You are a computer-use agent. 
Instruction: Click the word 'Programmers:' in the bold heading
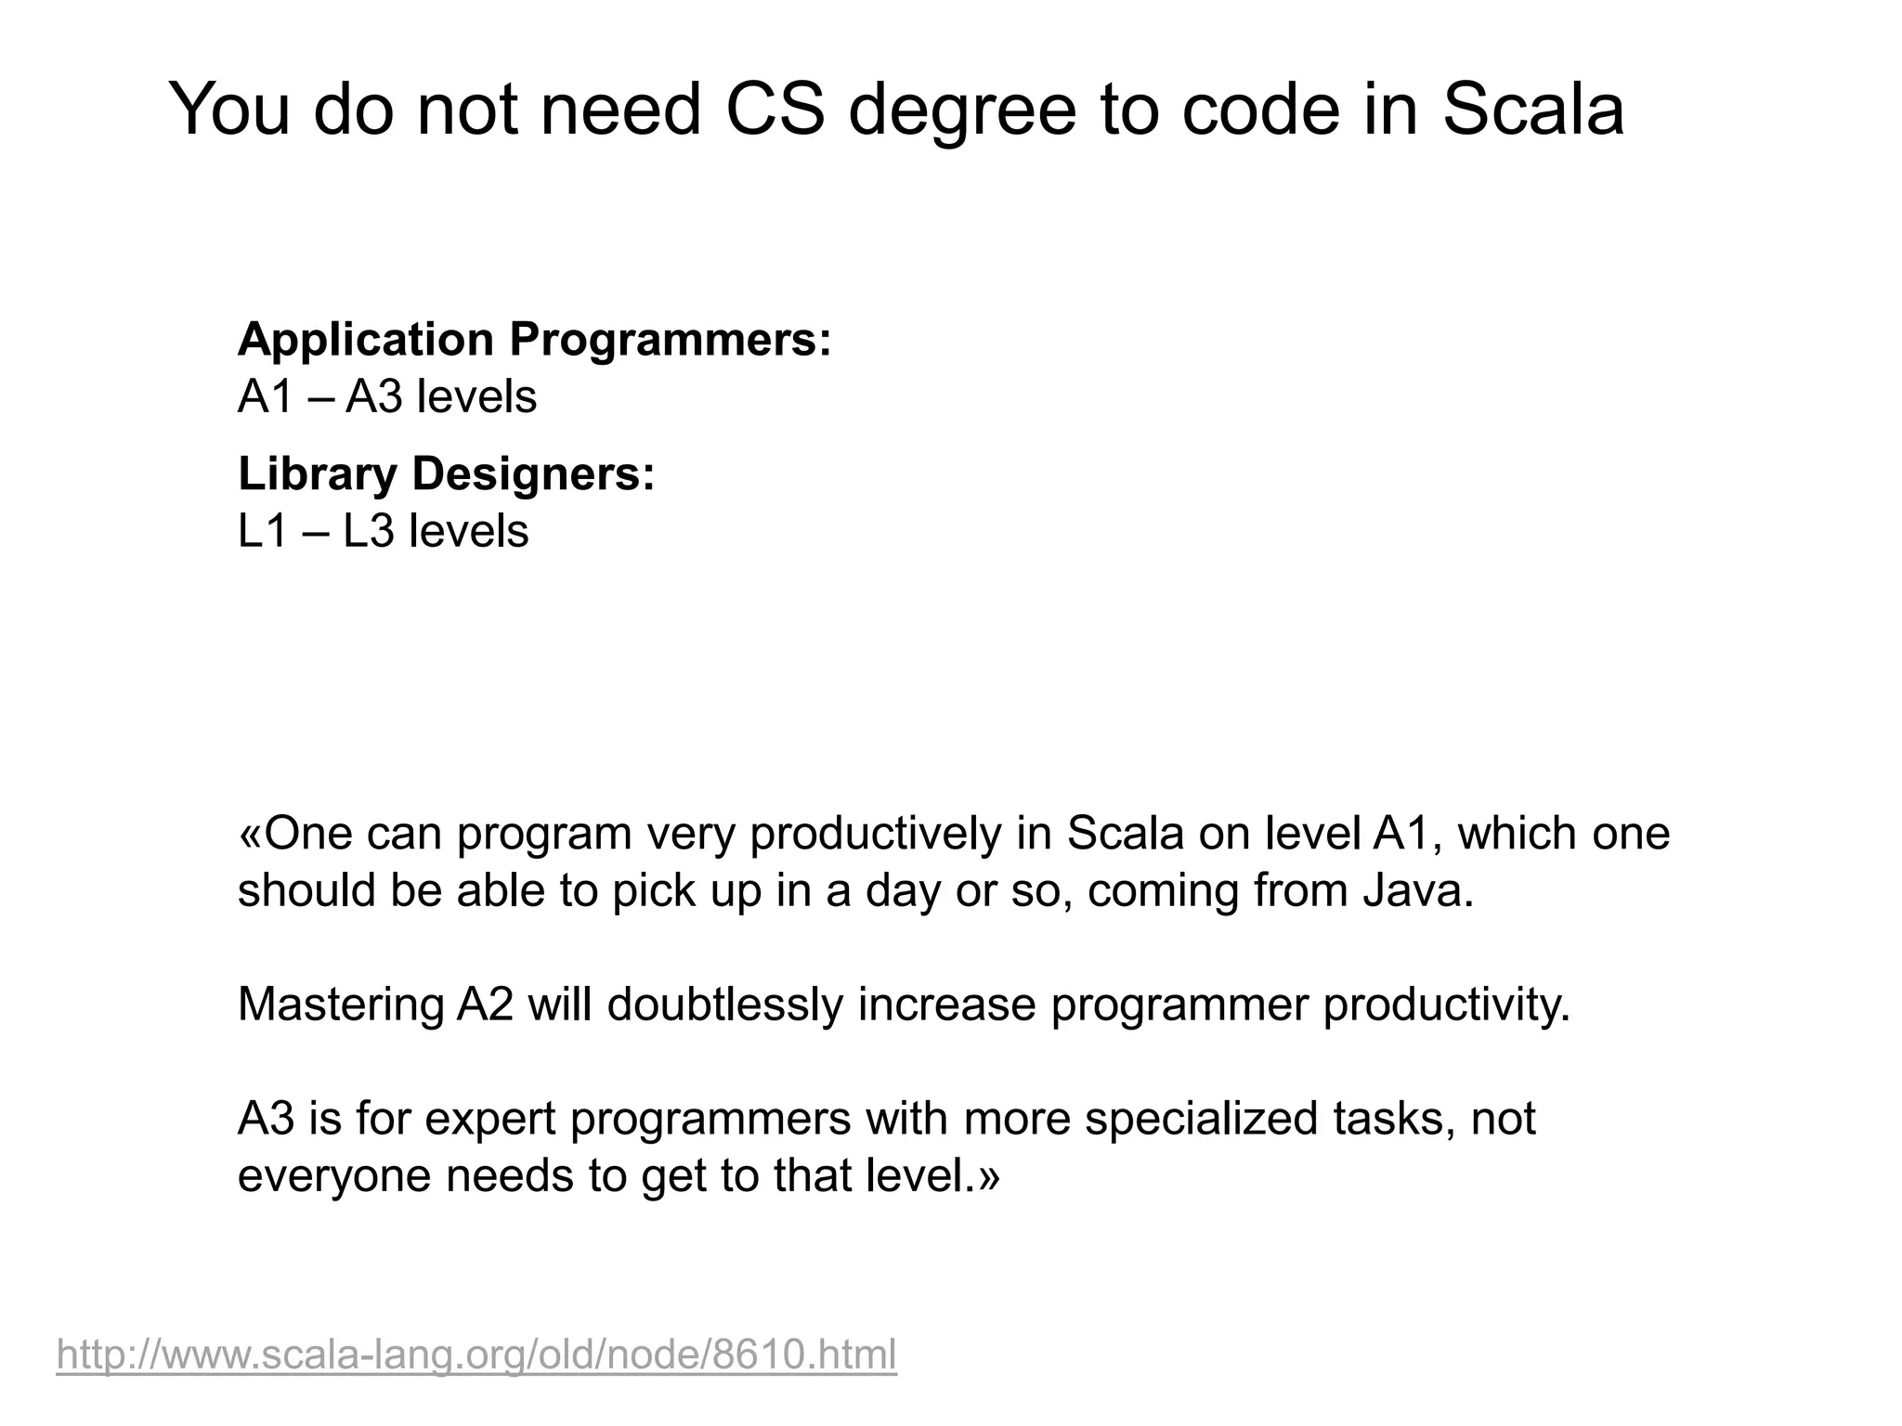pos(670,340)
